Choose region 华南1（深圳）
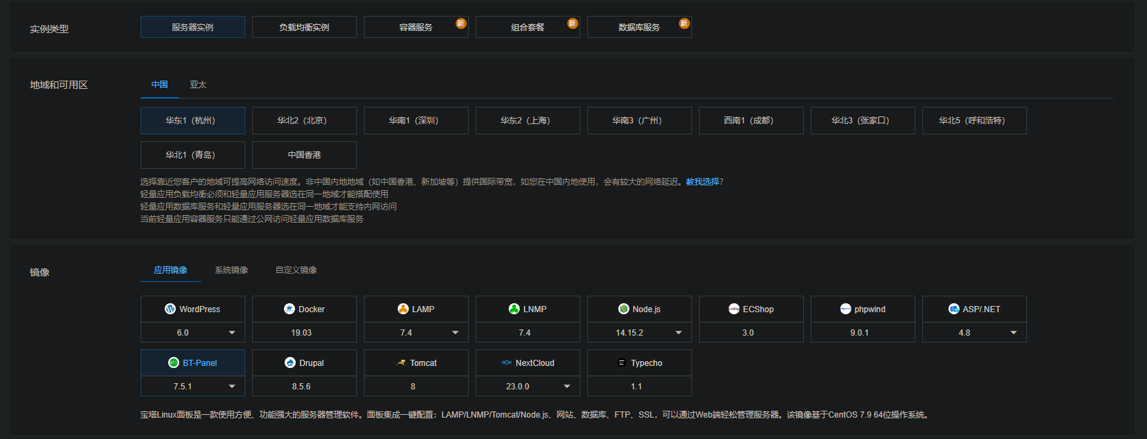Image resolution: width=1147 pixels, height=439 pixels. (416, 121)
